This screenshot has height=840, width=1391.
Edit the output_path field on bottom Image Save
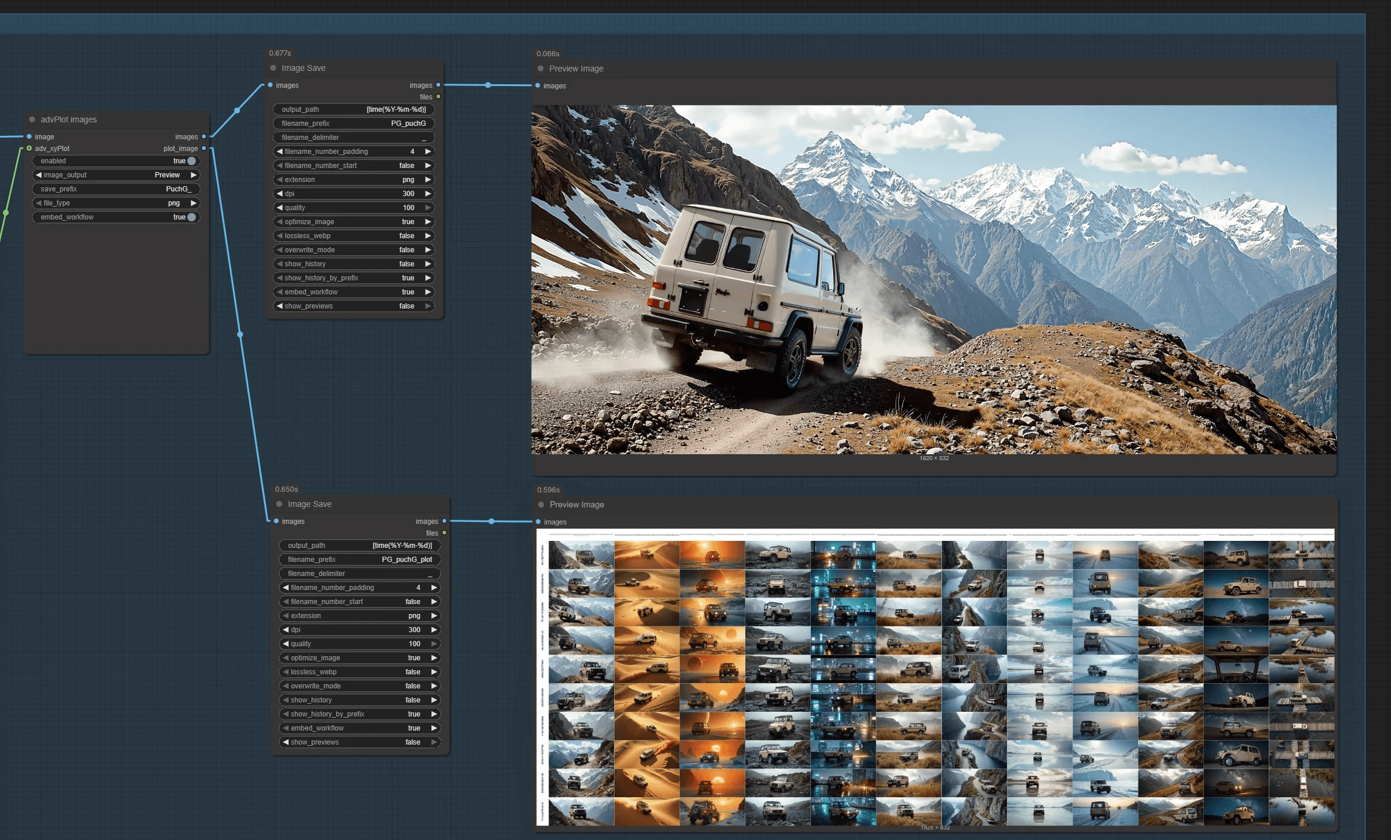point(359,545)
